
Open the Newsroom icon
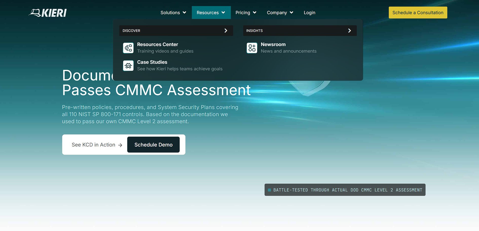[x=252, y=48]
